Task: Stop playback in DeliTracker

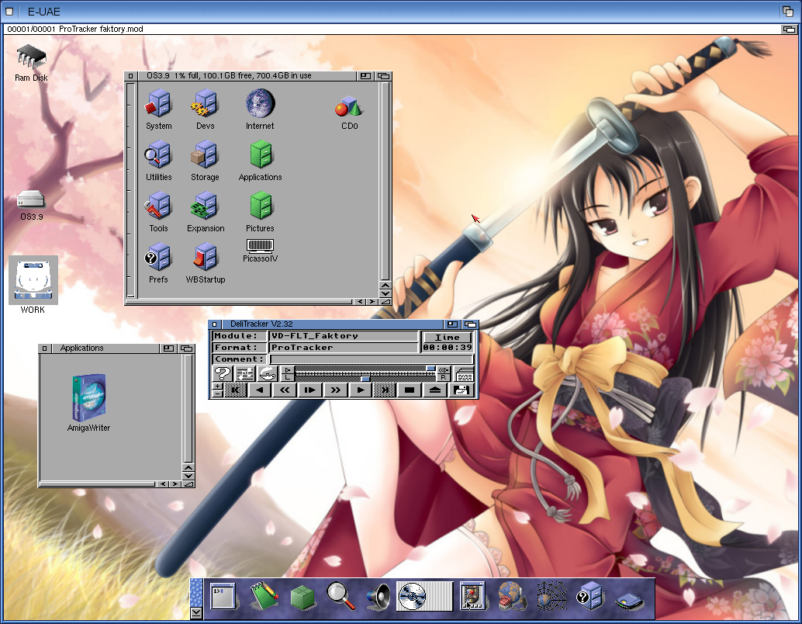Action: click(x=410, y=390)
